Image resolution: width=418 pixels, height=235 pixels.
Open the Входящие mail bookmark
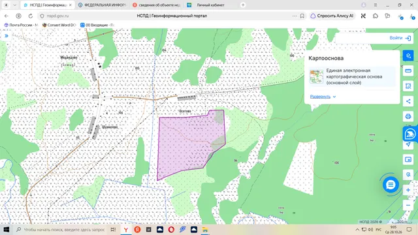(97, 25)
